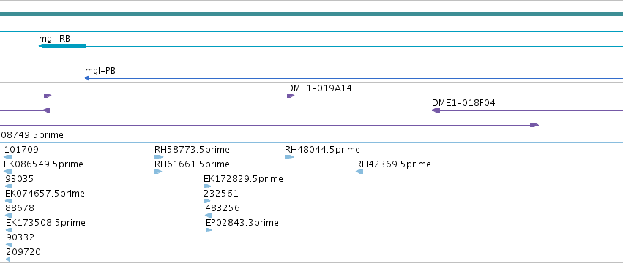Select the mgl-PB arrowhead marker

point(86,78)
